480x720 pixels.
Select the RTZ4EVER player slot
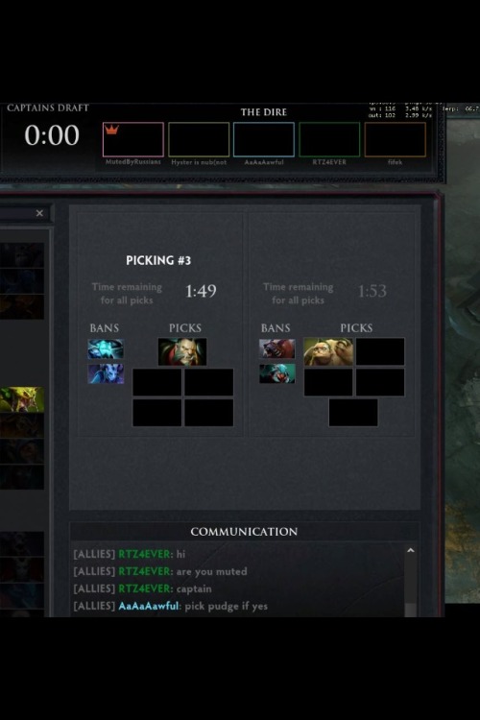point(329,139)
